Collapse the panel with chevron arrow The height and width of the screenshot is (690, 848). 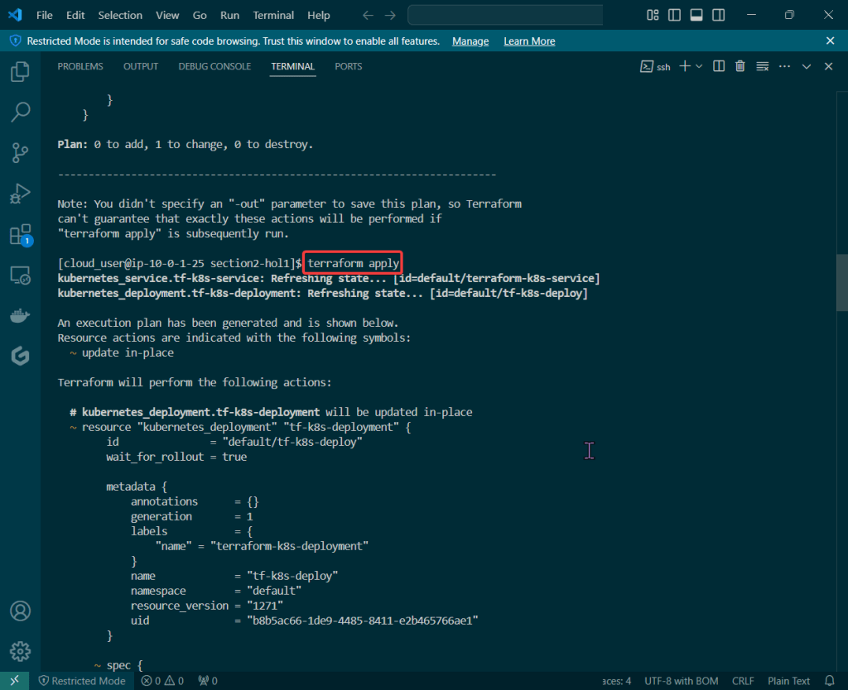(x=806, y=66)
